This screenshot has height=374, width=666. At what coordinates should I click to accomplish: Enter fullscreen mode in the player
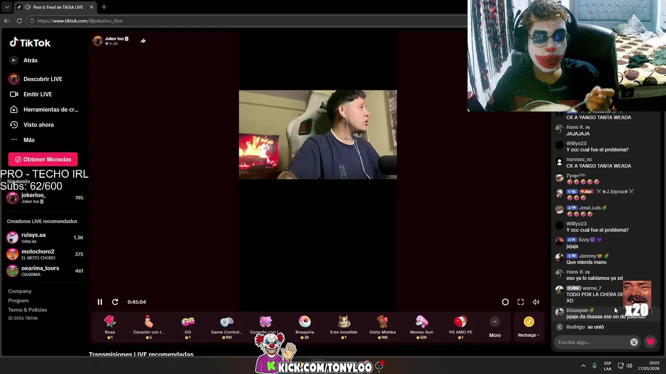coord(520,302)
